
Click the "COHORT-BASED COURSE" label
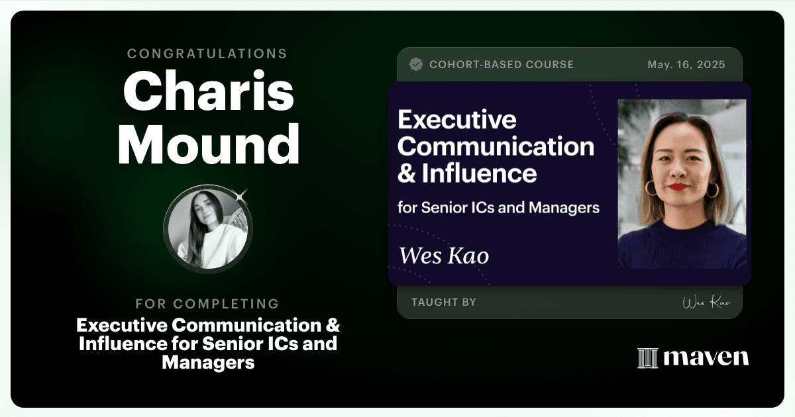tap(502, 64)
